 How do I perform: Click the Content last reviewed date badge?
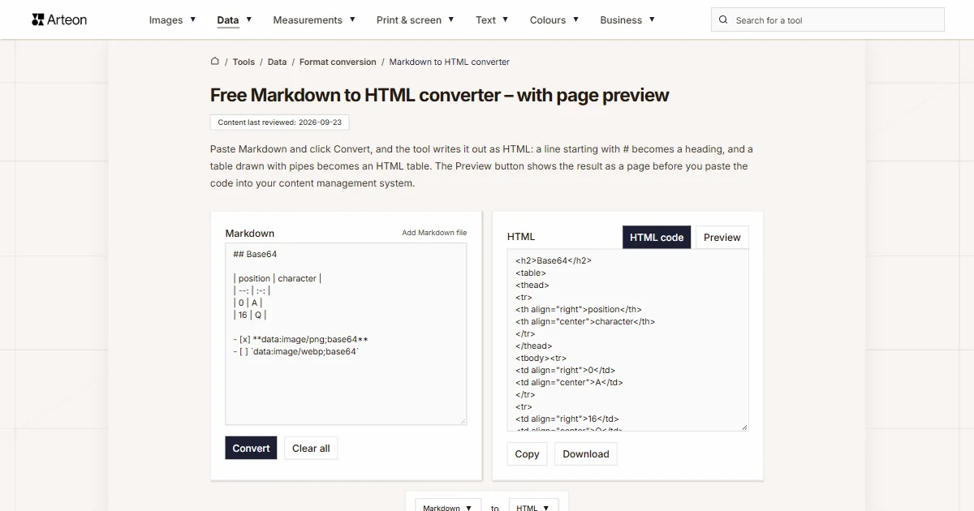point(280,122)
